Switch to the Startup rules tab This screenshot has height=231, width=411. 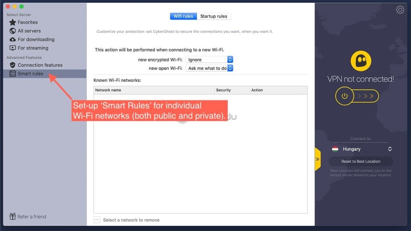tap(214, 16)
